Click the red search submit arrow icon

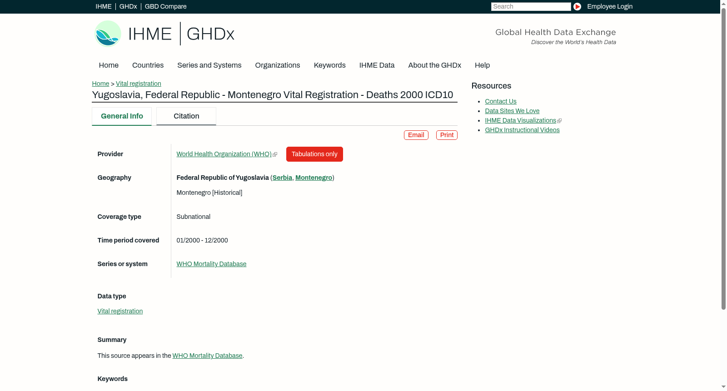click(577, 6)
